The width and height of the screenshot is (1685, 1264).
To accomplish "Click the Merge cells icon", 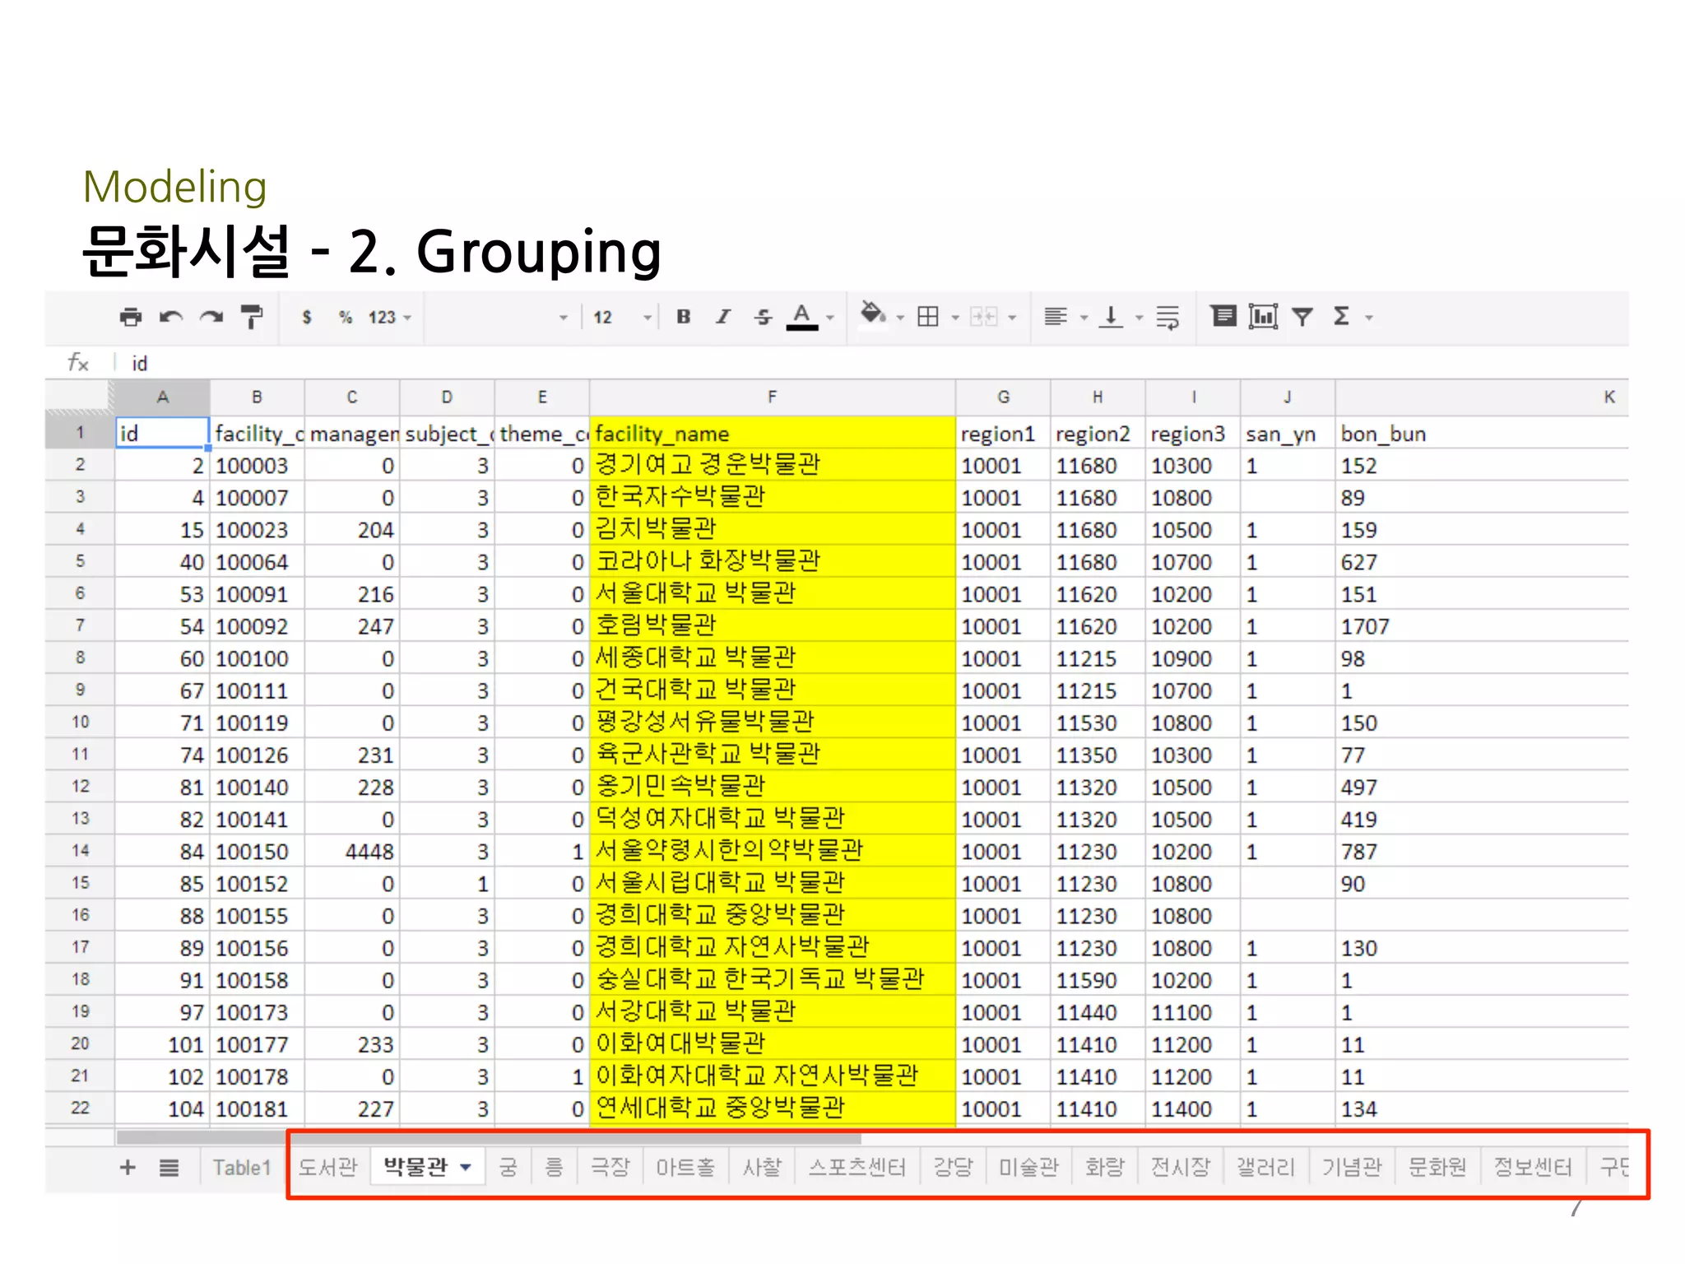I will [983, 317].
